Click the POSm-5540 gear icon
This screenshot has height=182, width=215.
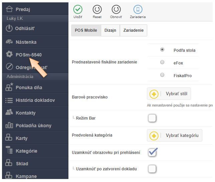point(9,54)
